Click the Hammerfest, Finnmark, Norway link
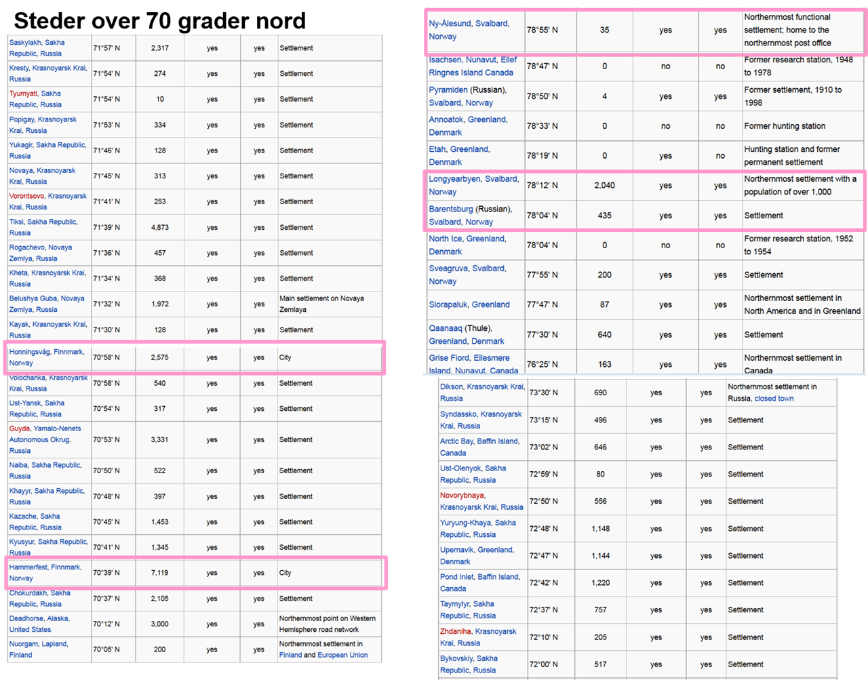Viewport: 868px width, 680px height. tap(45, 573)
